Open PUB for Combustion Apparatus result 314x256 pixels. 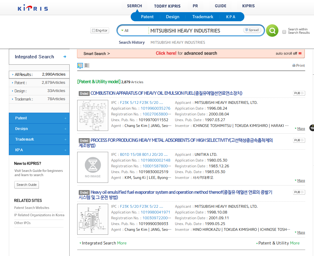pyautogui.click(x=299, y=93)
